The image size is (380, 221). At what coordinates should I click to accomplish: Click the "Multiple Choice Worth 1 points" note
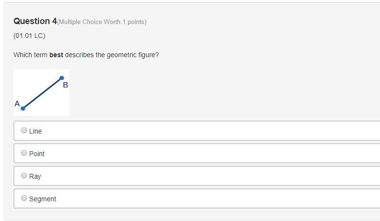pos(102,22)
